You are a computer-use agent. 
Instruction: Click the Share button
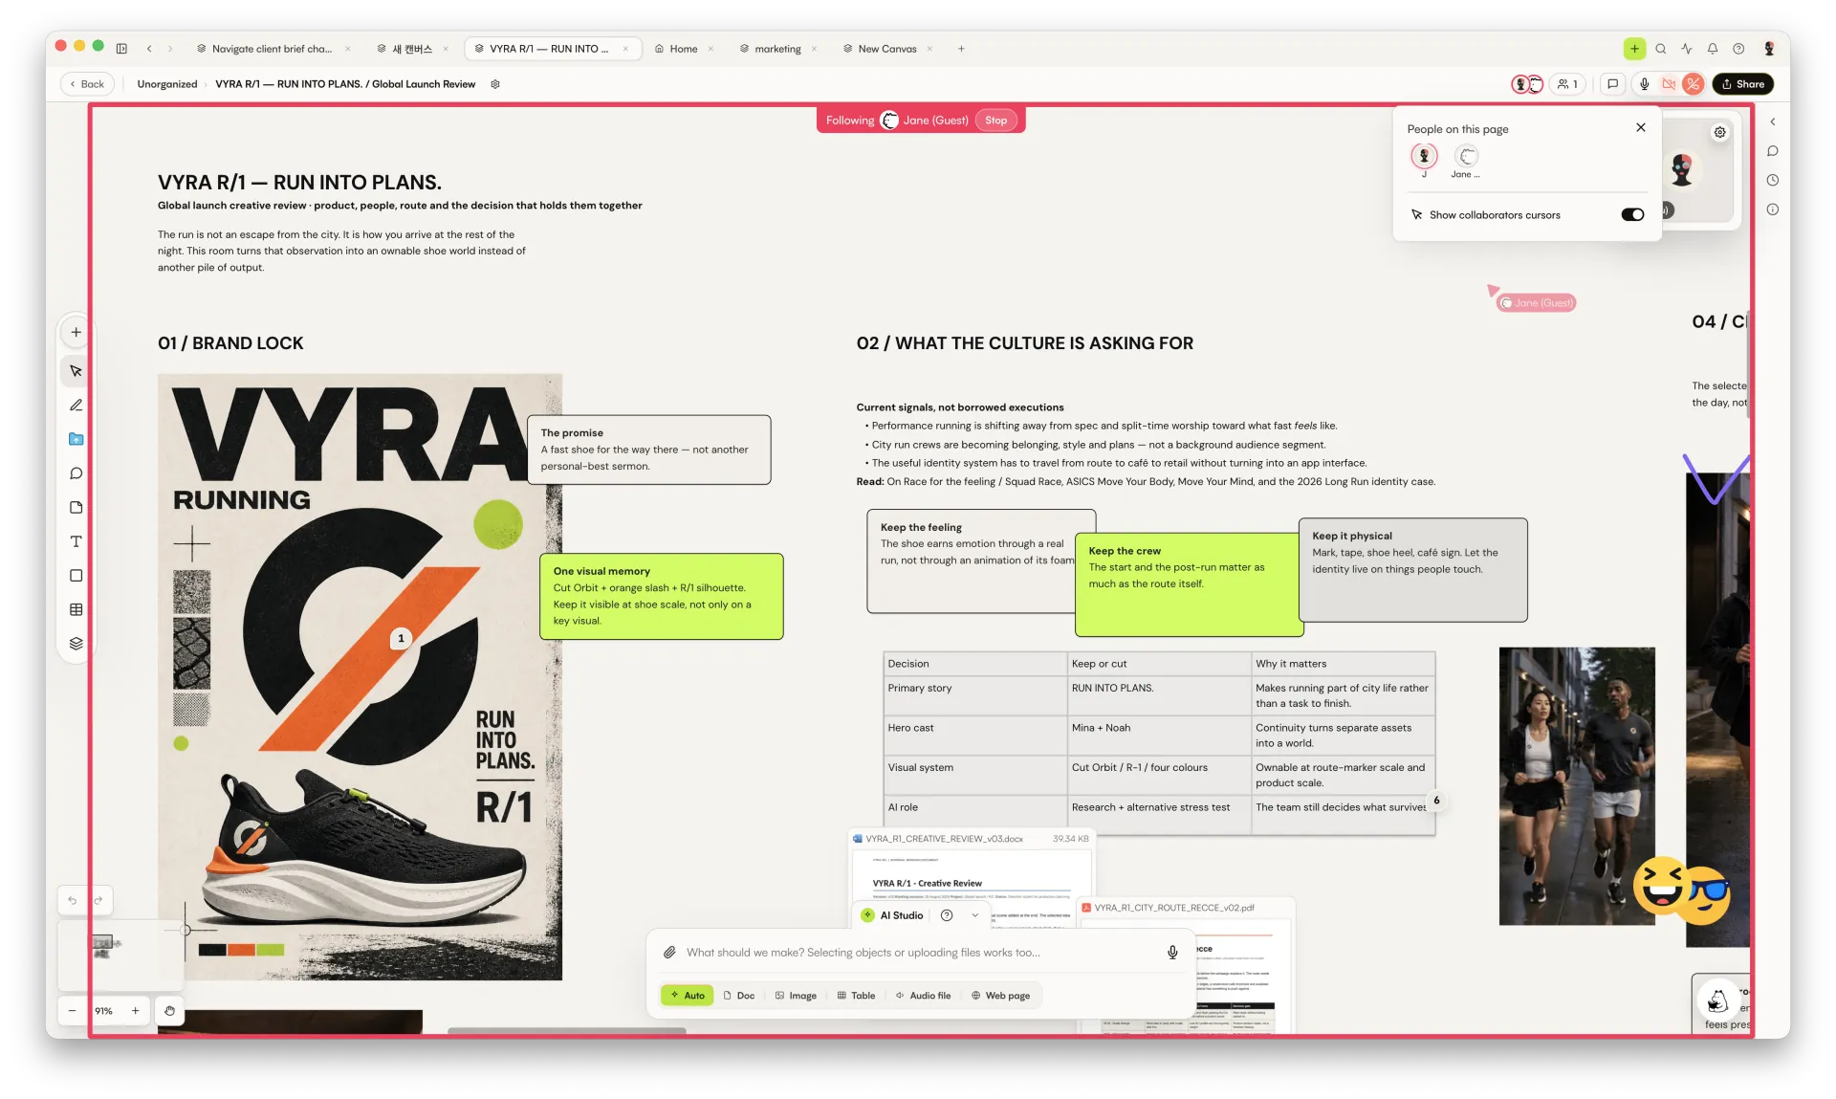(x=1743, y=84)
